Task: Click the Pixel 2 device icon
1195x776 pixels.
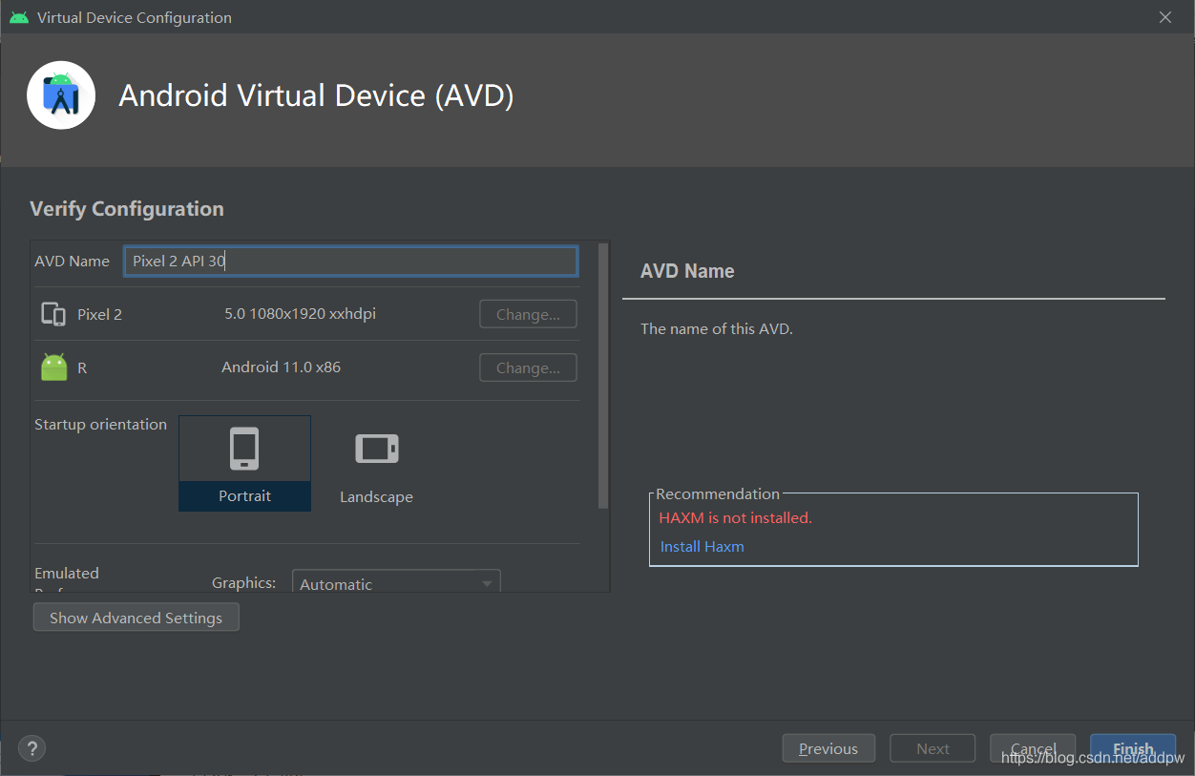Action: (53, 314)
